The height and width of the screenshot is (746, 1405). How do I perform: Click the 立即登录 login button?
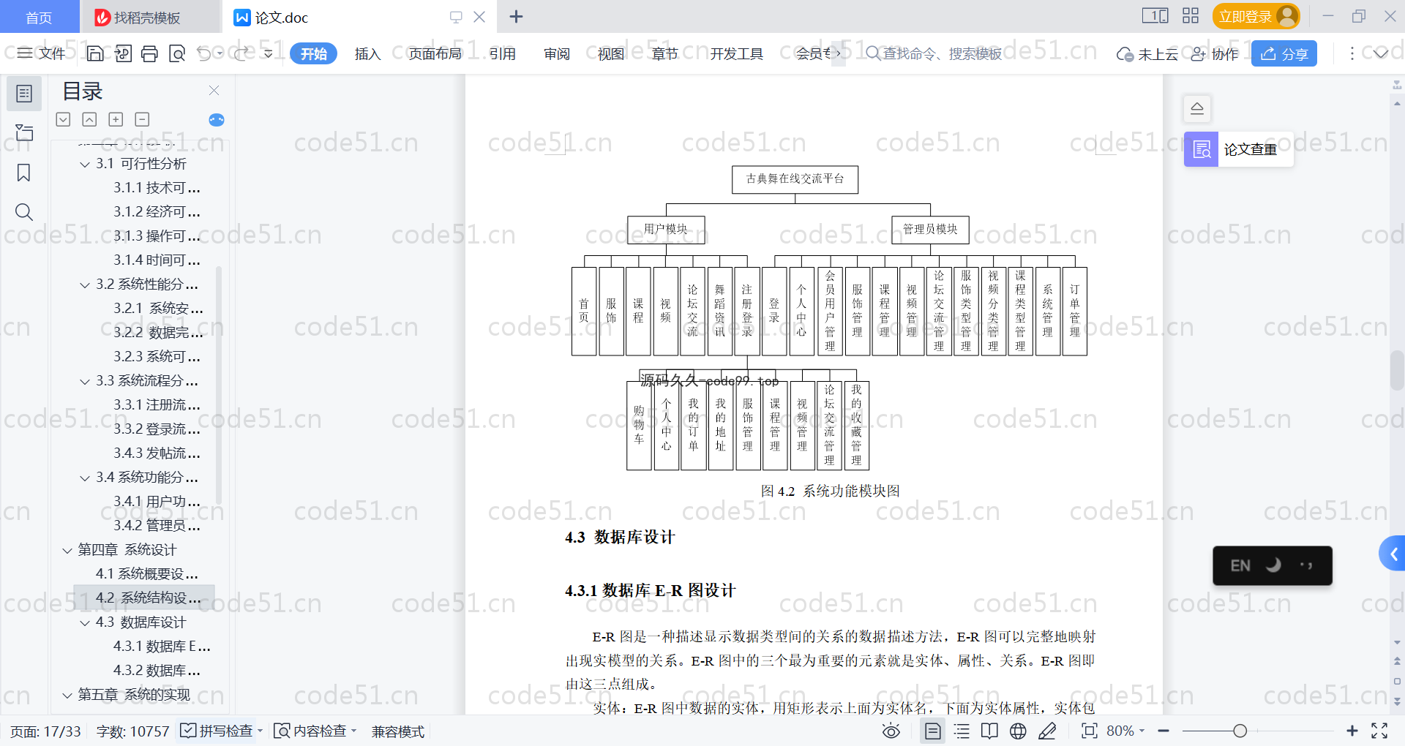click(x=1256, y=16)
